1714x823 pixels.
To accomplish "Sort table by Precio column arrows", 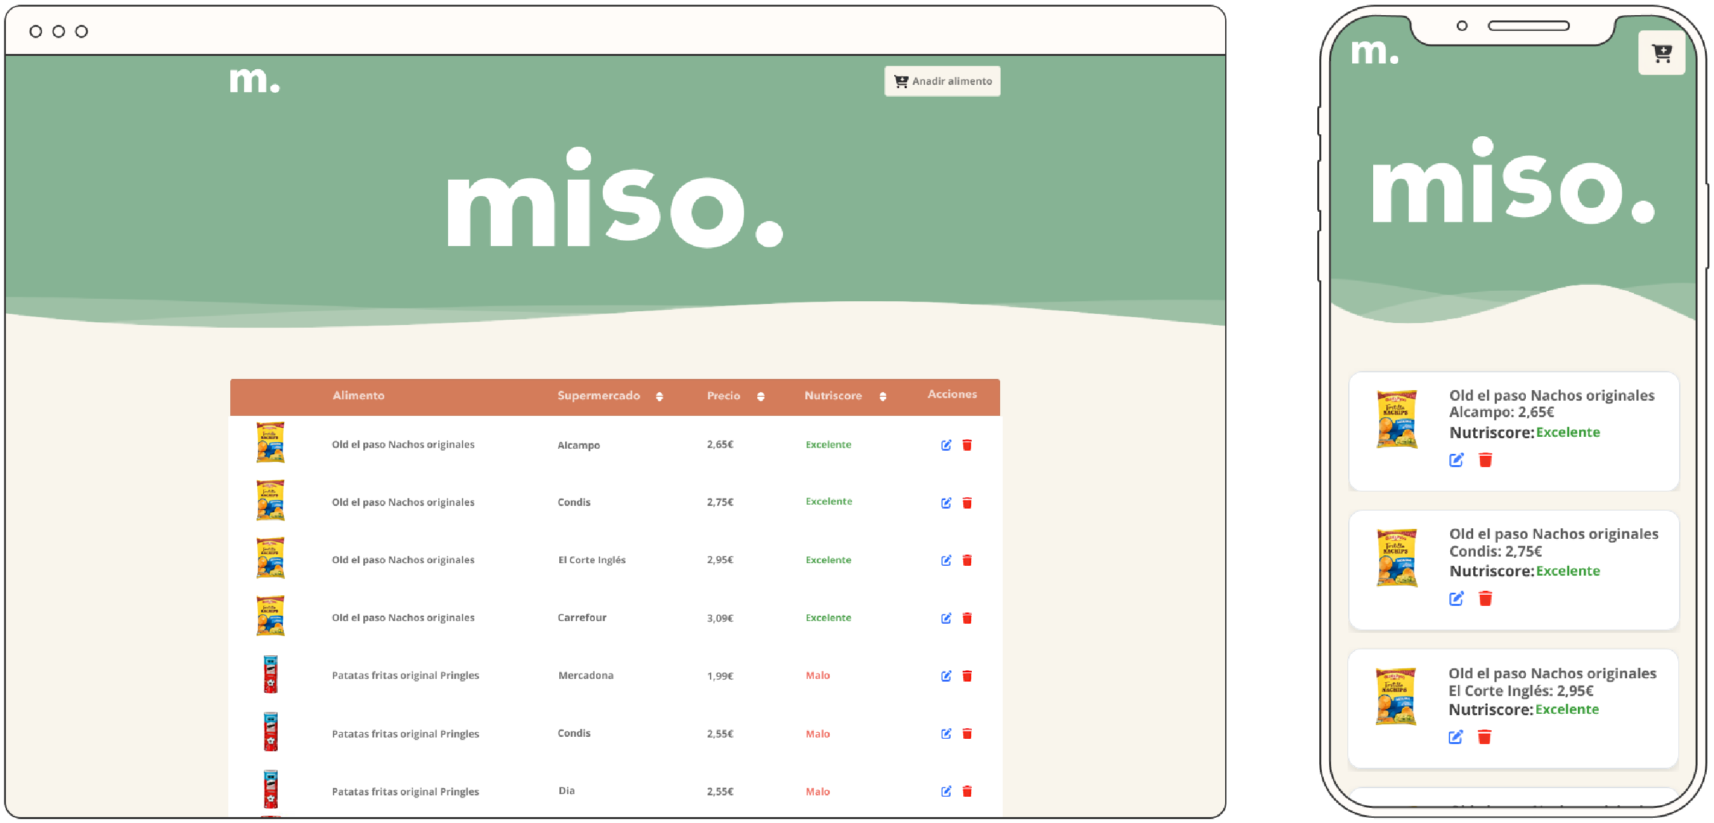I will coord(761,397).
